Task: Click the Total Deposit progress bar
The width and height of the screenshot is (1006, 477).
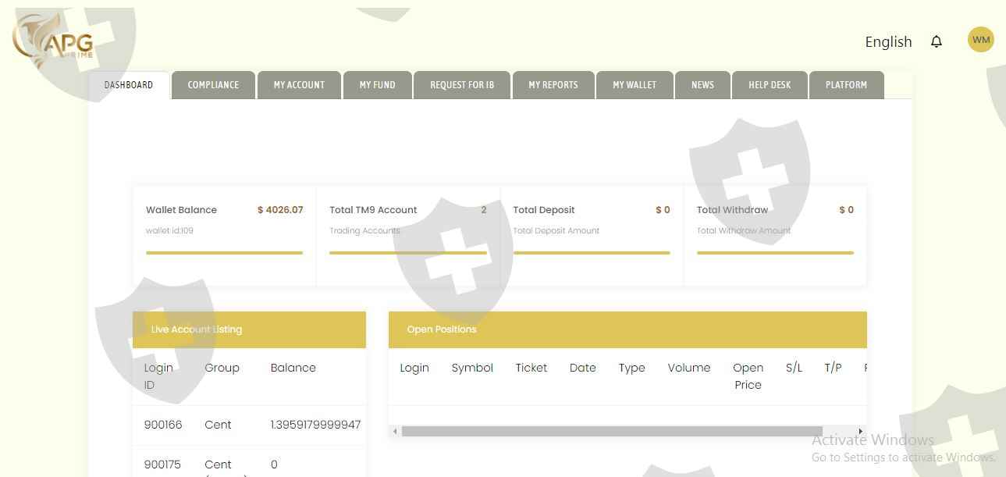Action: coord(592,253)
